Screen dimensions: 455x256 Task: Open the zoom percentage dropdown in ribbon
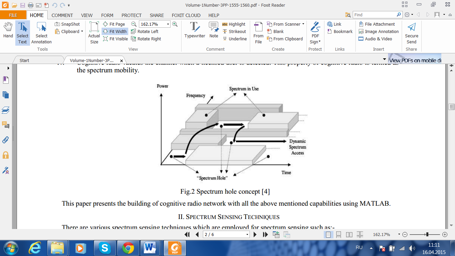(x=168, y=24)
